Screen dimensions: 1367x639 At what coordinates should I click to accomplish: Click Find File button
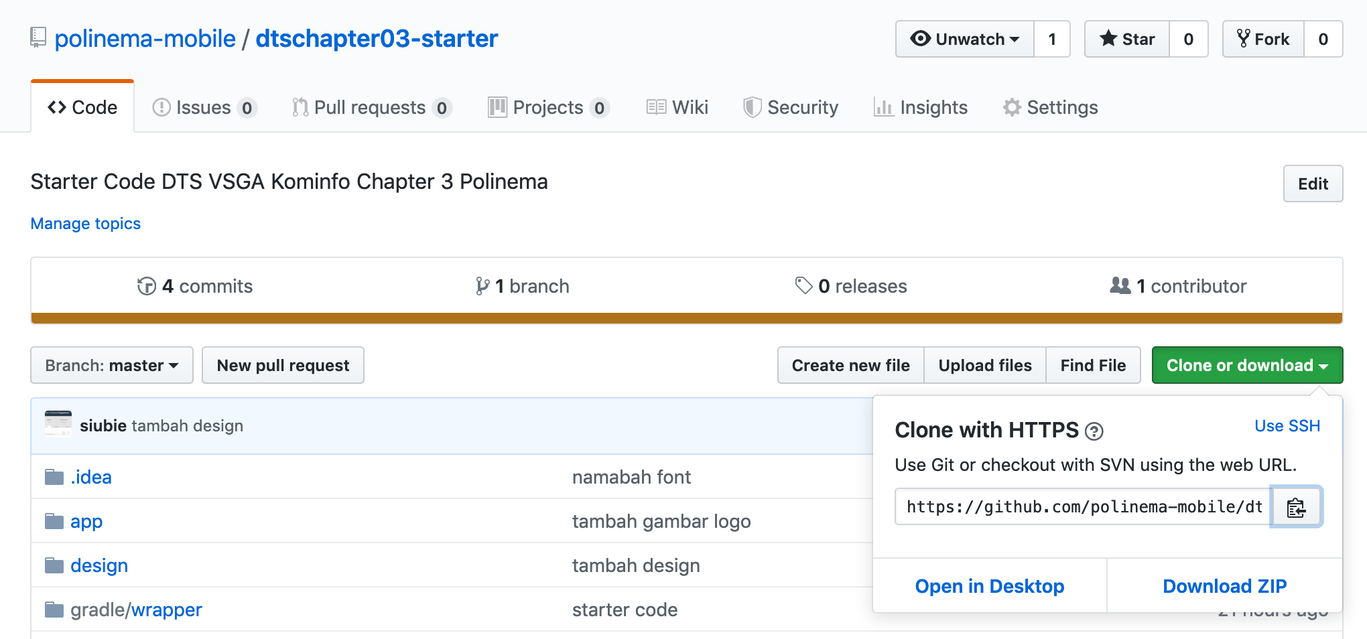pos(1093,365)
